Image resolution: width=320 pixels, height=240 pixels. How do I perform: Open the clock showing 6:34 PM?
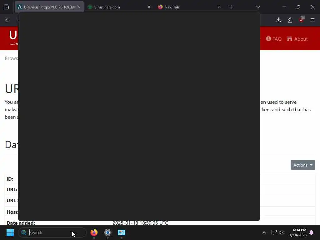pos(298,232)
